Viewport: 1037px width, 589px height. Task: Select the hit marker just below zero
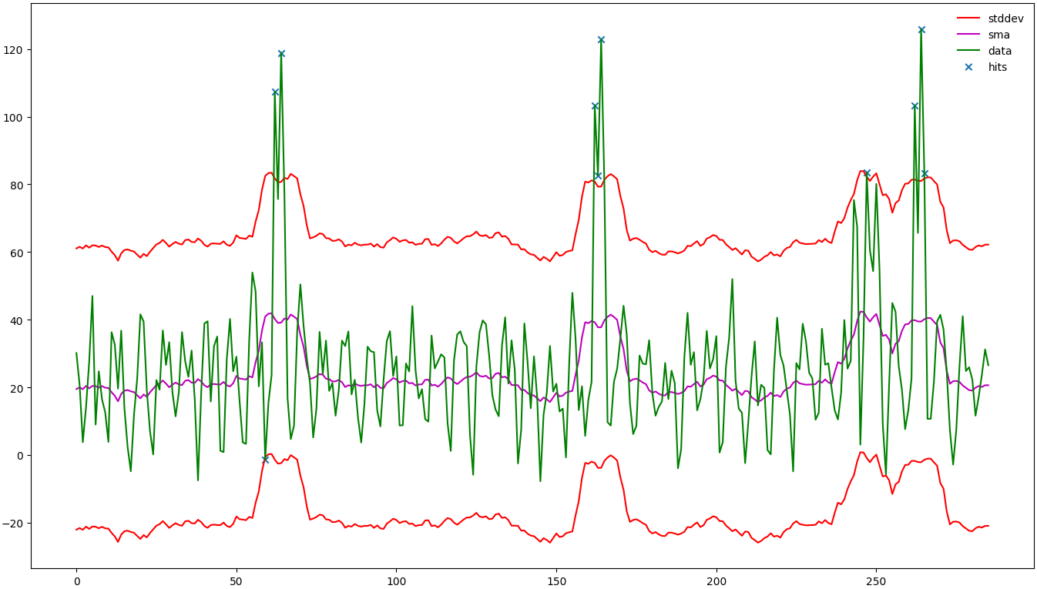click(265, 460)
